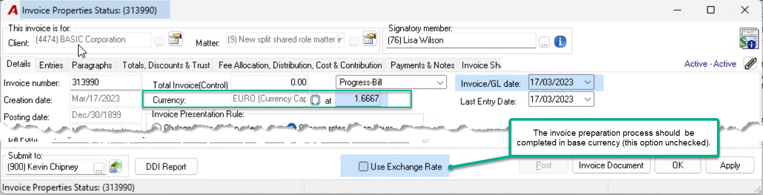Click the Aderant logo in title bar
Viewport: 763px width, 195px height.
pyautogui.click(x=13, y=10)
